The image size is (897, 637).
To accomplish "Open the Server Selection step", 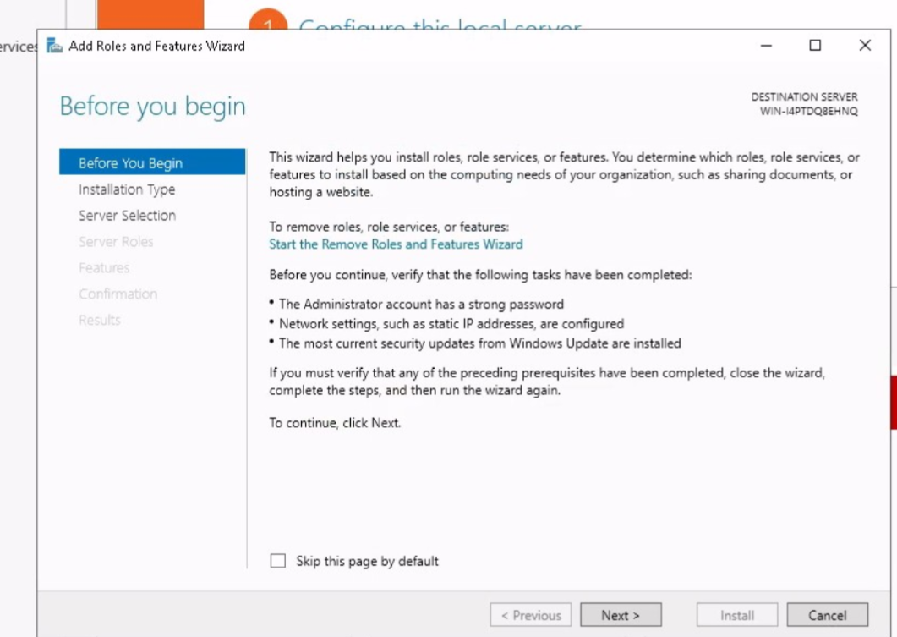I will point(127,216).
